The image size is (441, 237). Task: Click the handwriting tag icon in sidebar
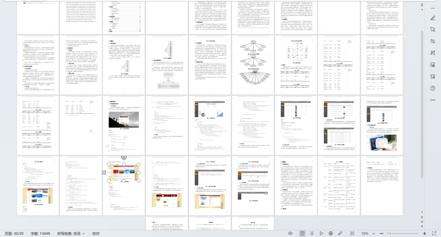[x=432, y=65]
